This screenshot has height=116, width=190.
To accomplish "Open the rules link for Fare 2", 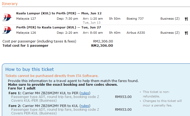I will tap(85, 106).
